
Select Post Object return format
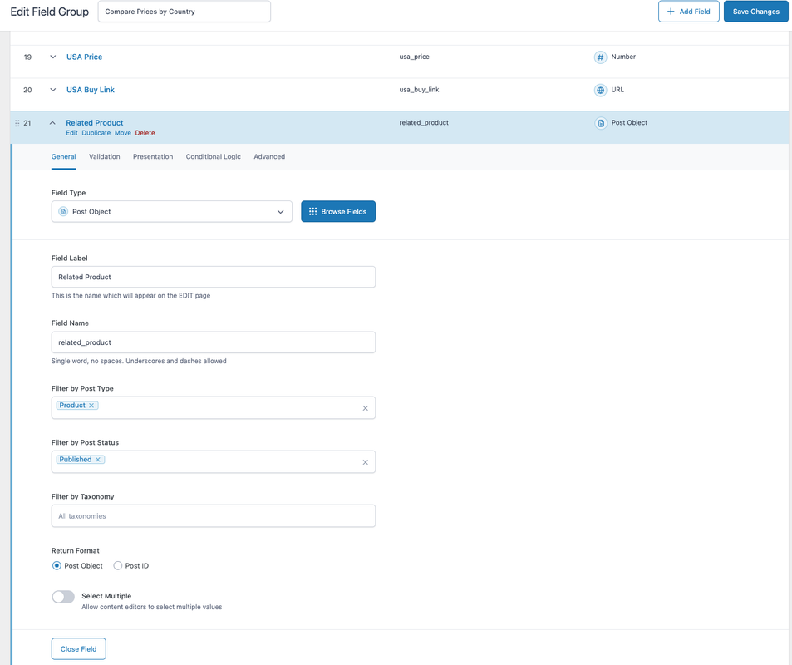click(x=57, y=566)
